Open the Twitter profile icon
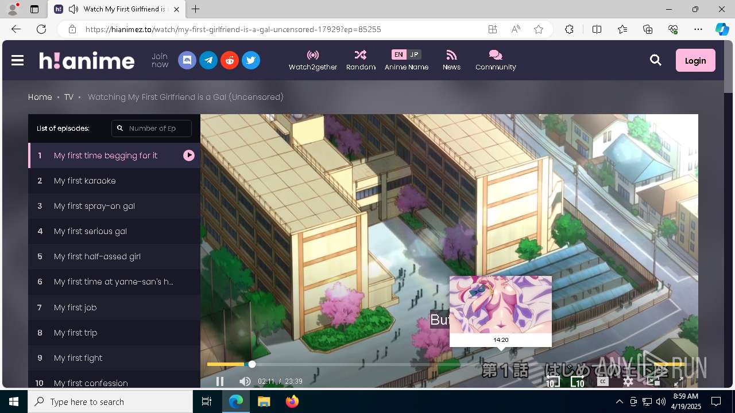 click(251, 60)
